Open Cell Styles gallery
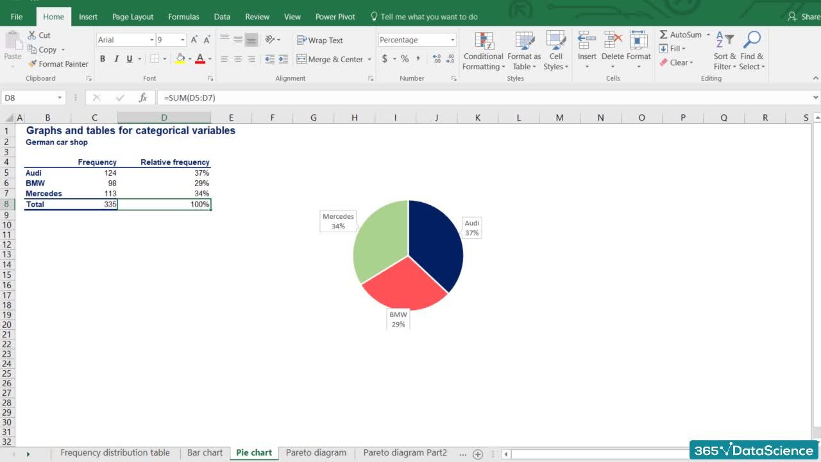 pyautogui.click(x=555, y=51)
